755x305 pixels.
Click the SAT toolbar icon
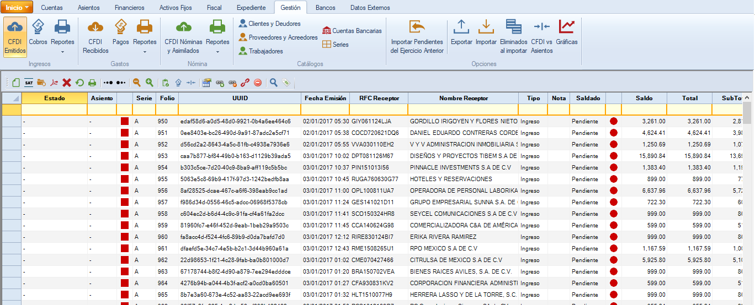[29, 83]
